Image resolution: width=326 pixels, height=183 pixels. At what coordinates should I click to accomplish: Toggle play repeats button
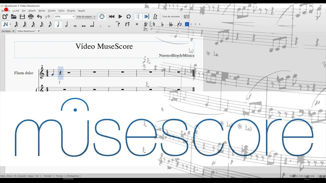pos(138,17)
